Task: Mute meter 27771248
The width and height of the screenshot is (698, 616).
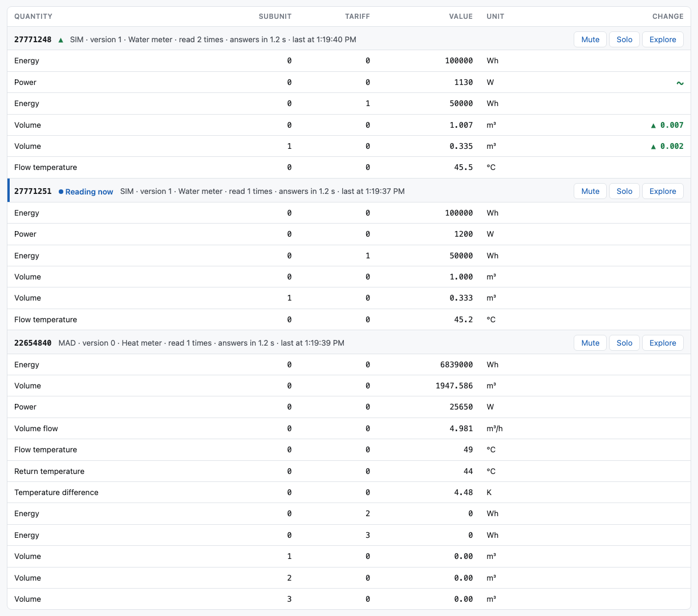Action: (590, 39)
